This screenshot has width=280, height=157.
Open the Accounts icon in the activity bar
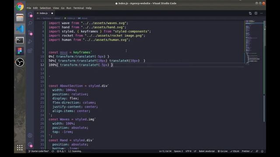[x=30, y=135]
